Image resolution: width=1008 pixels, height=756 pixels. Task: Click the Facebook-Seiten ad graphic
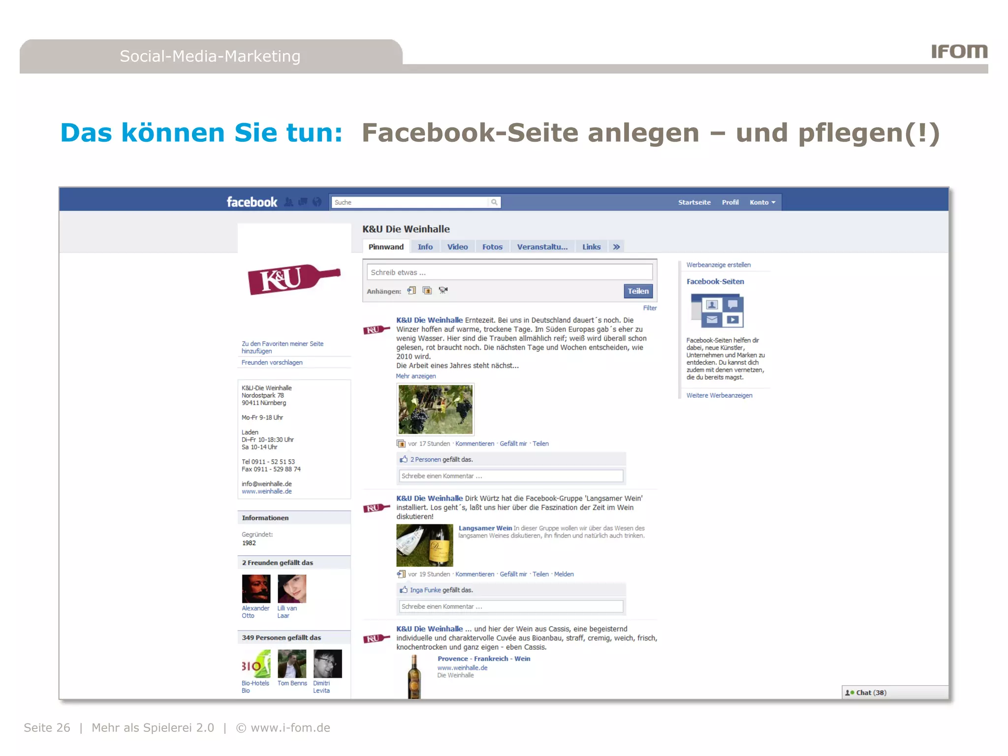tap(717, 311)
